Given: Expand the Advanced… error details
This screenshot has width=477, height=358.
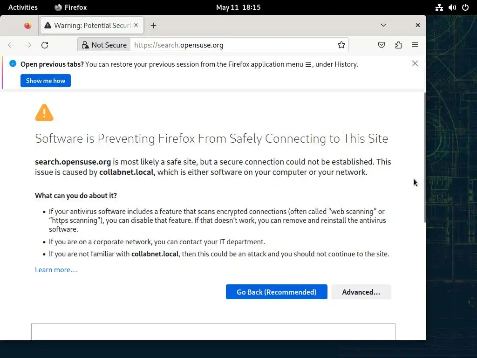Looking at the screenshot, I should (361, 292).
